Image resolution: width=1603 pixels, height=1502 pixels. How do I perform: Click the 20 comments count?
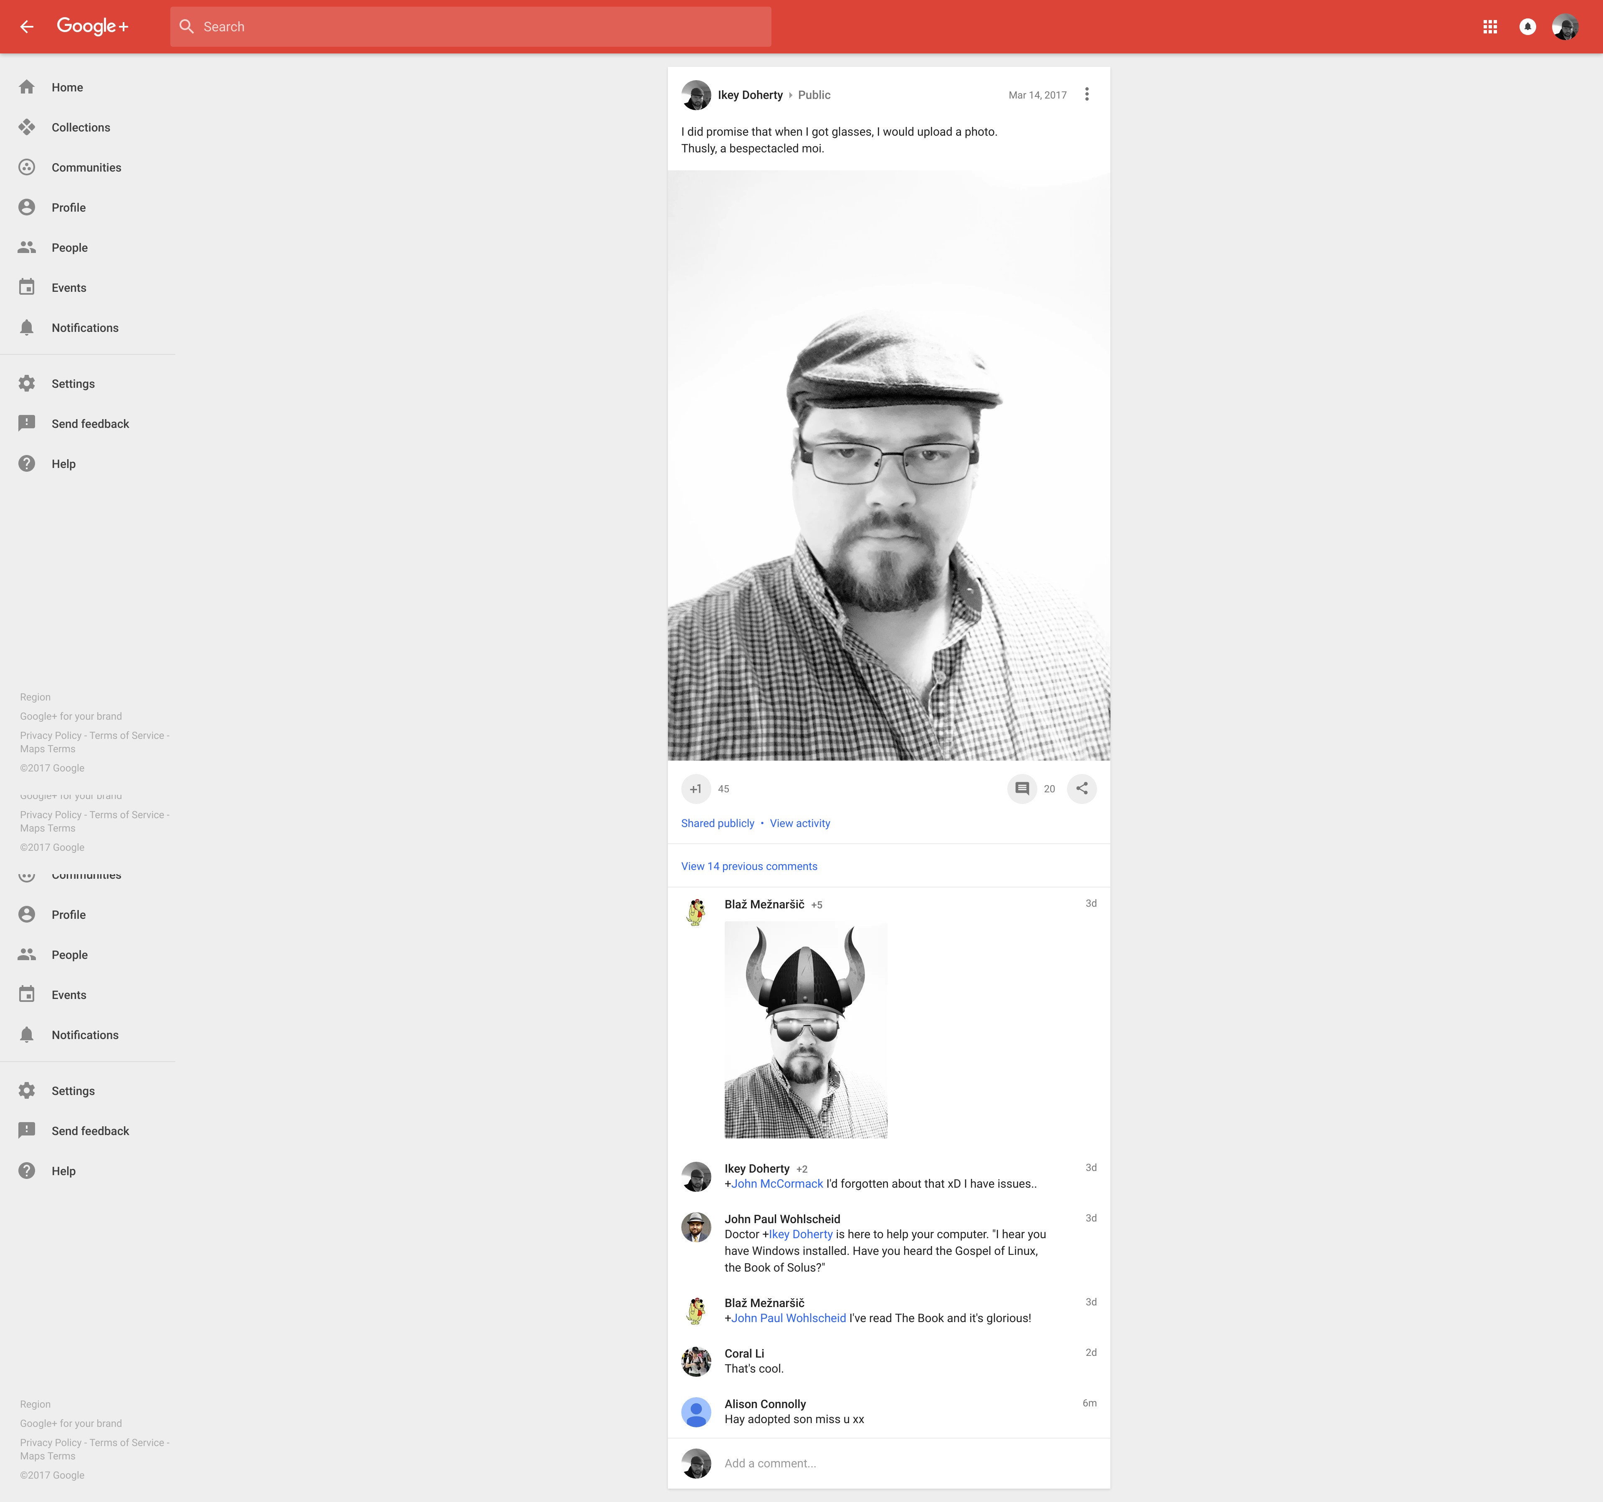click(1049, 789)
